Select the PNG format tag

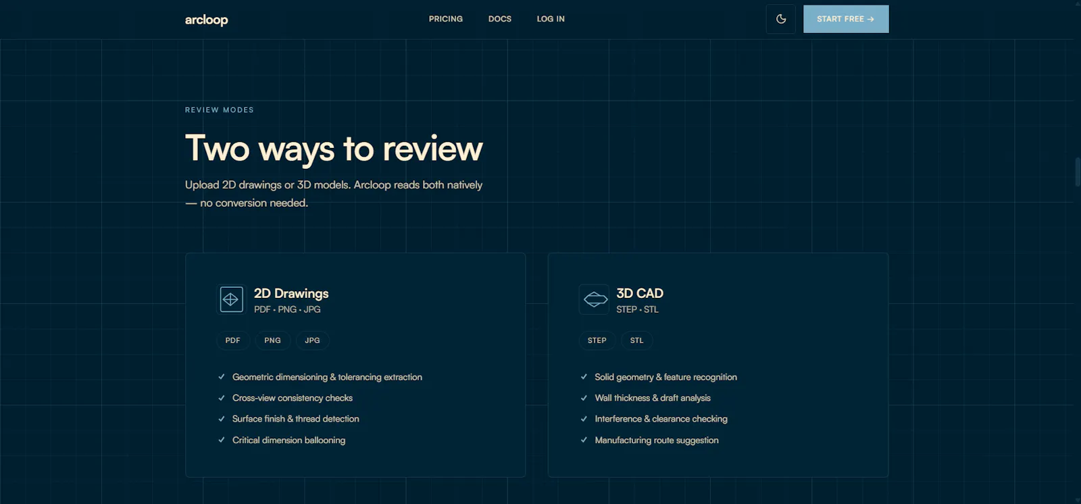[x=272, y=341]
